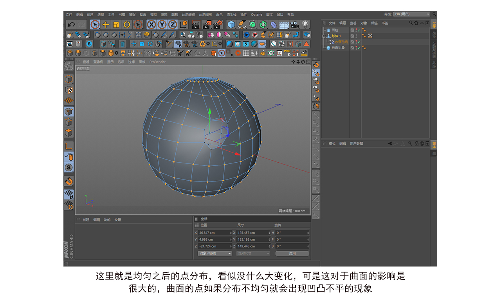Activate the Move tool cross icon
Image resolution: width=501 pixels, height=301 pixels.
(106, 24)
